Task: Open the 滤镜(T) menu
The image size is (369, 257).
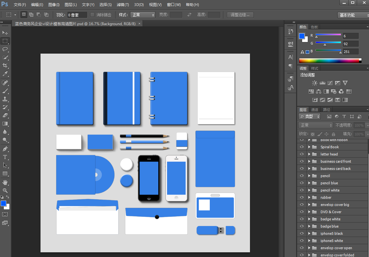Action: click(122, 5)
